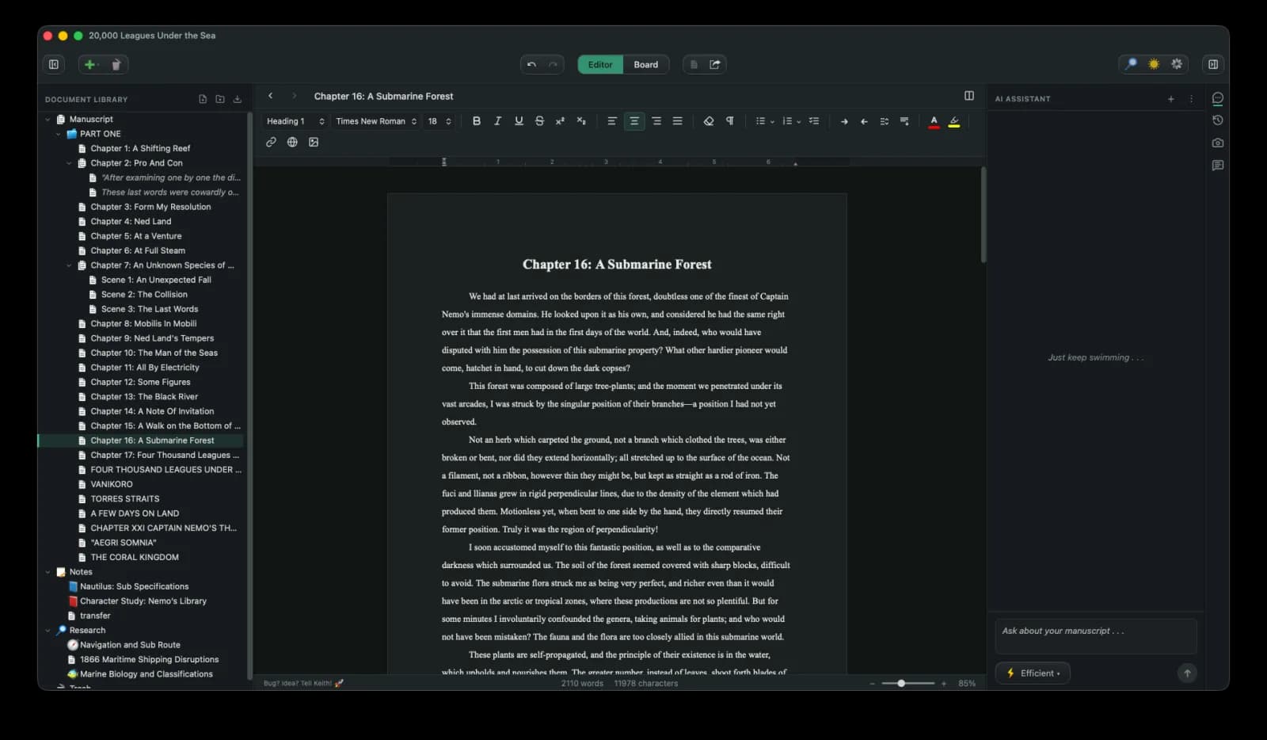Click the redo arrow button
This screenshot has width=1267, height=740.
[553, 64]
